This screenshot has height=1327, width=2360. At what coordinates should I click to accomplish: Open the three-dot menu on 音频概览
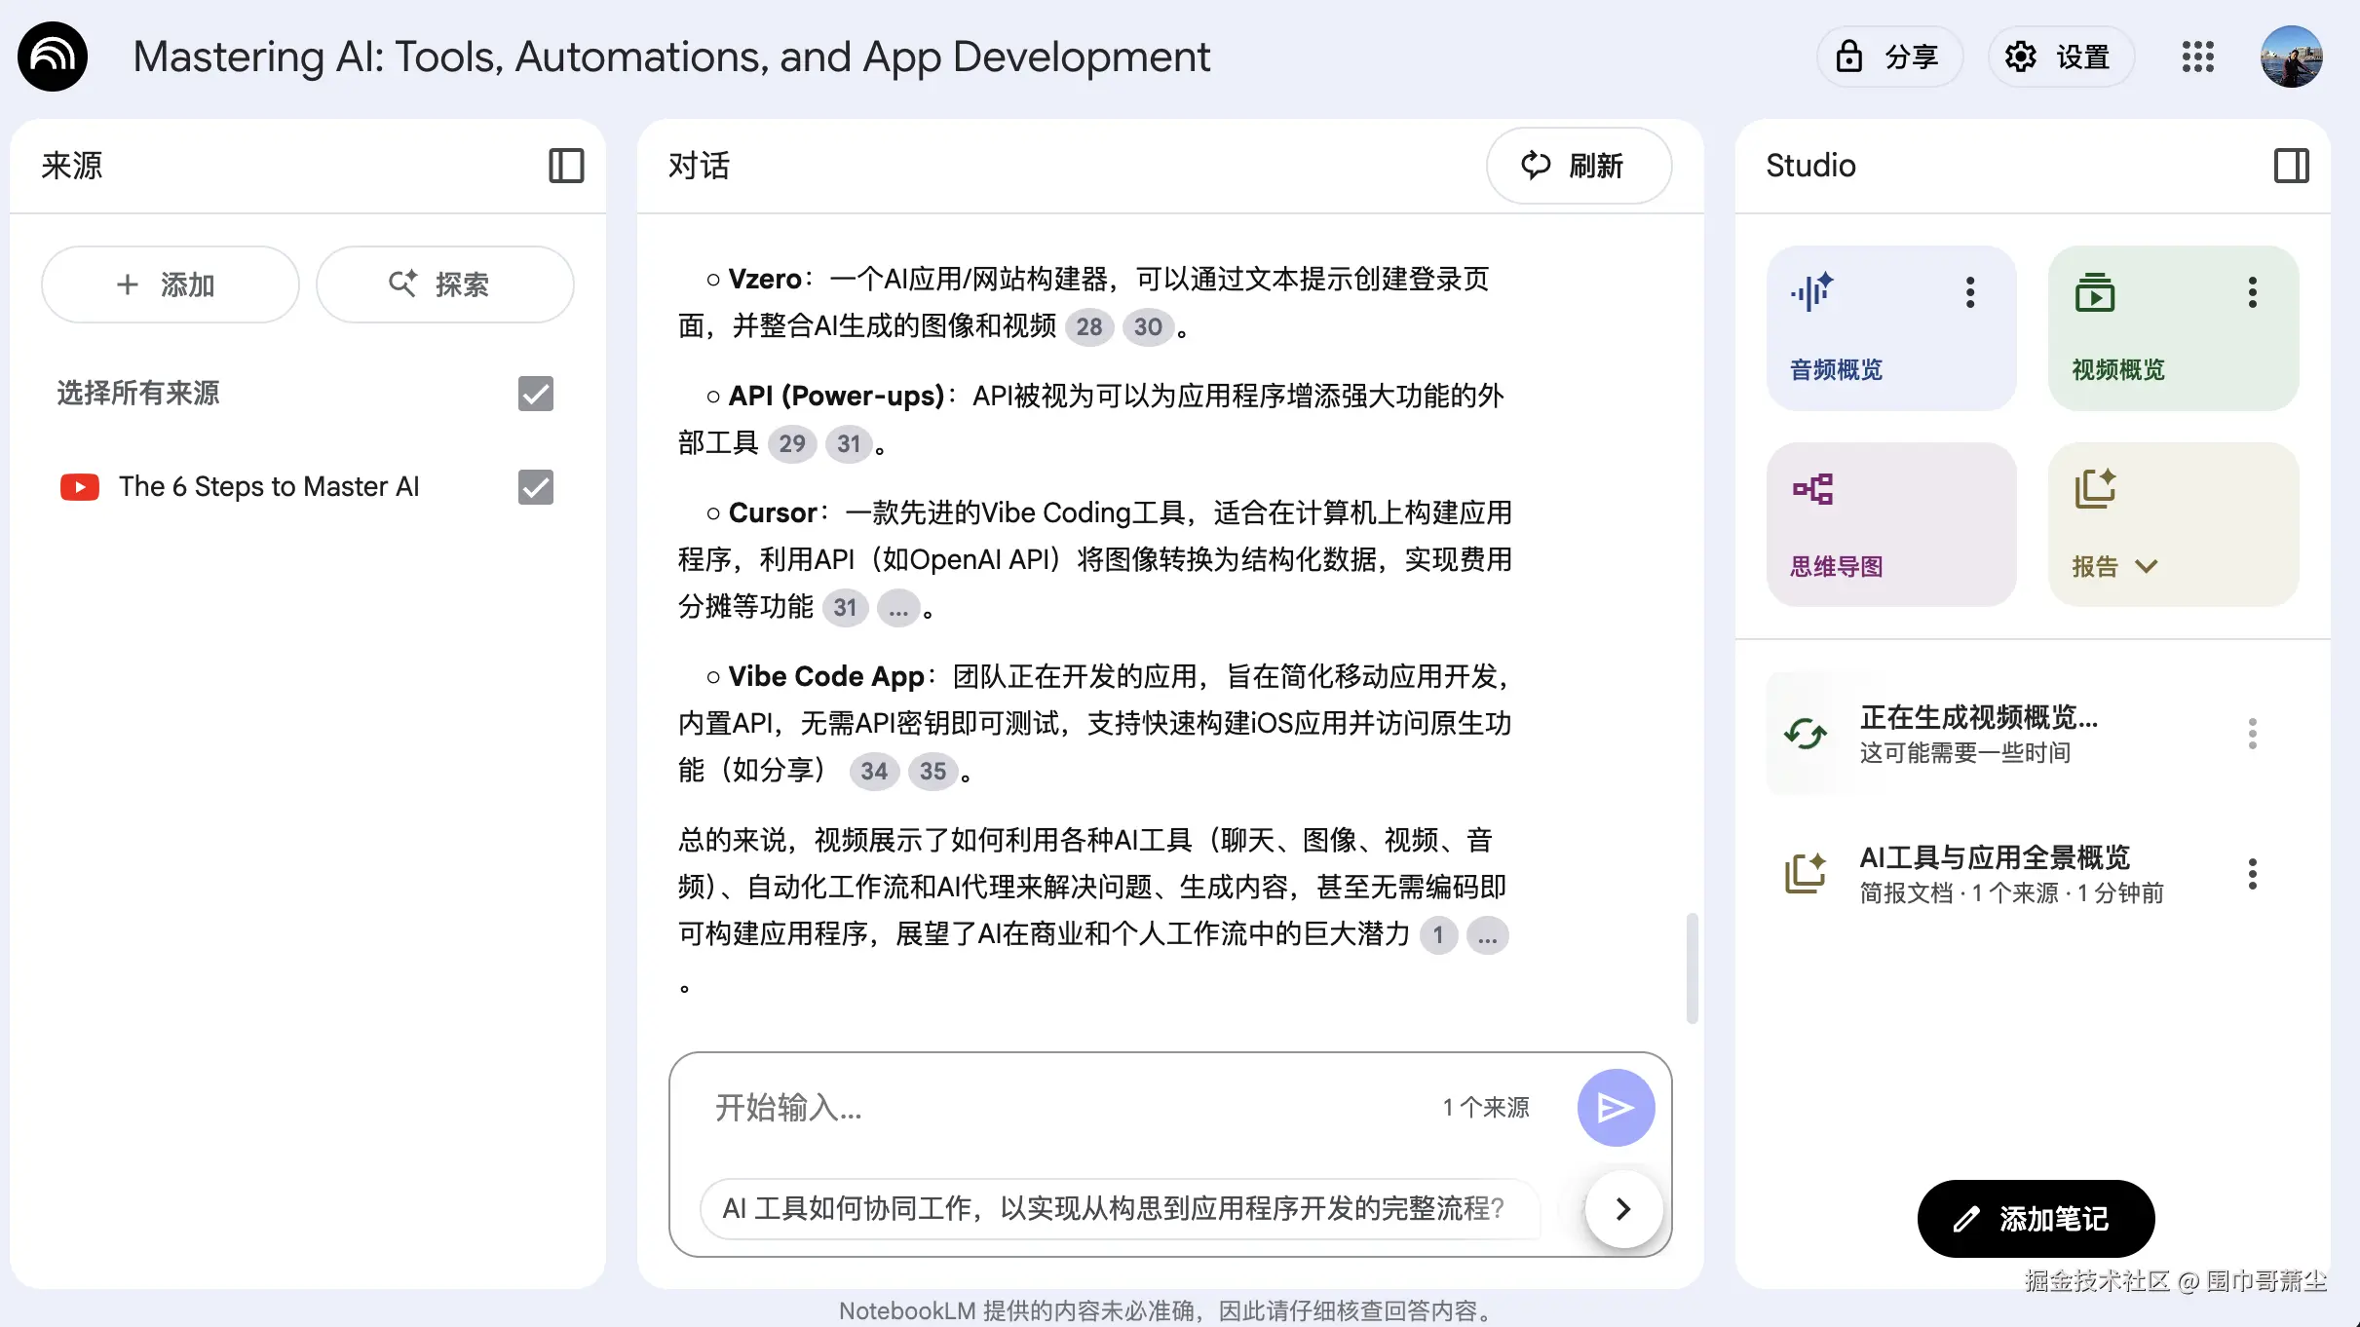click(1970, 290)
